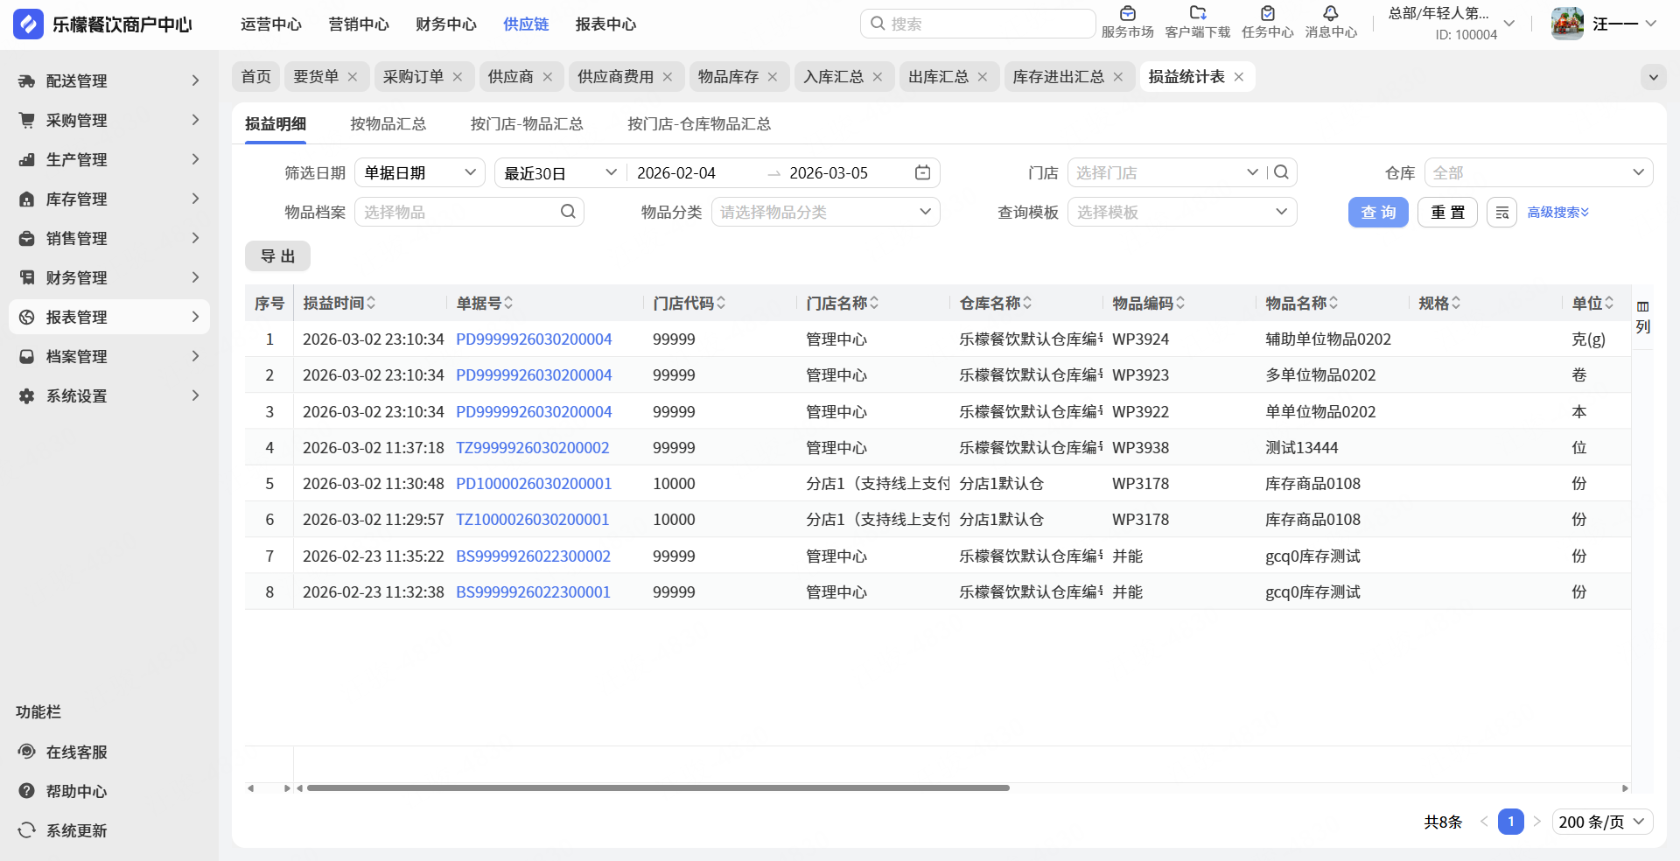Image resolution: width=1680 pixels, height=861 pixels.
Task: Open the 消息中心 notification bell
Action: [1330, 14]
